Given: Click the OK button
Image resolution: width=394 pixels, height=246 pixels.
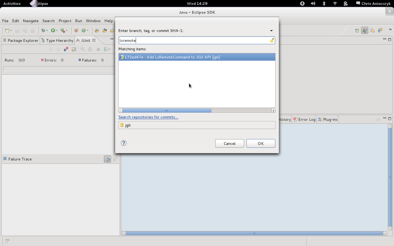Looking at the screenshot, I should 261,143.
